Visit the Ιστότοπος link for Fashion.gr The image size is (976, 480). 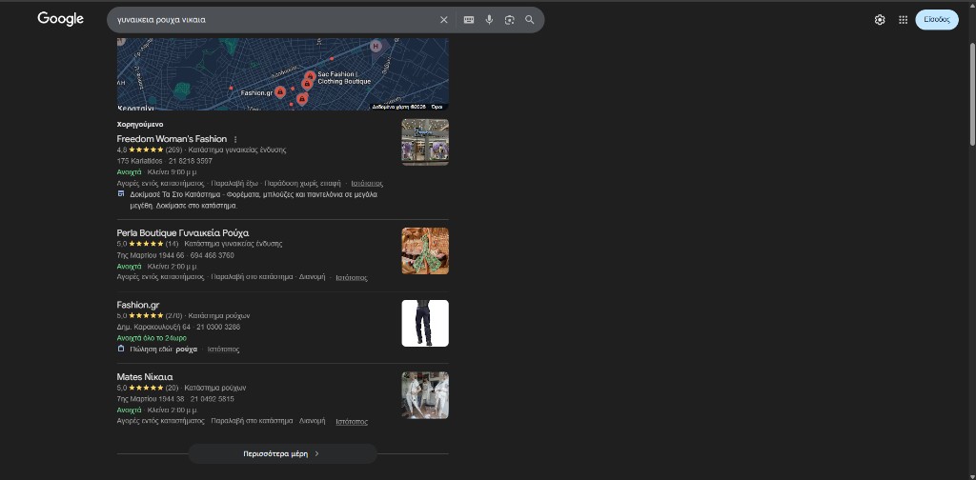[x=223, y=350]
